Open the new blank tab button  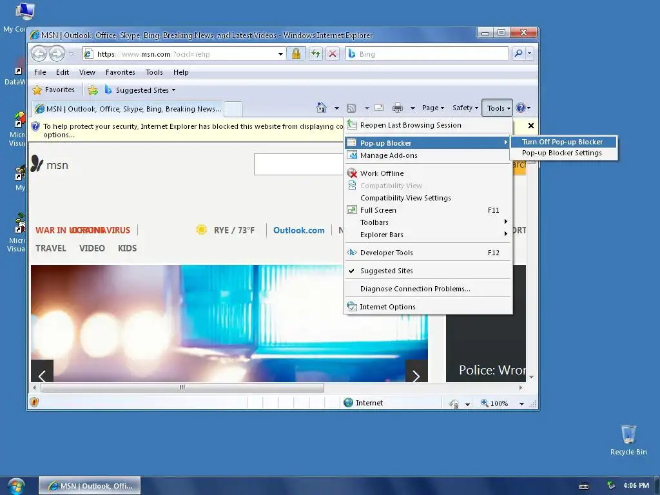233,109
